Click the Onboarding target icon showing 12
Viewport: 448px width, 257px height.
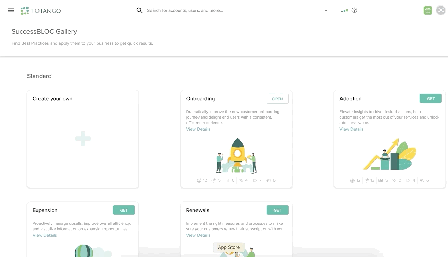[199, 180]
